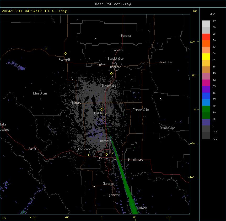Click the yellow marker near RockyMH
Image resolution: width=226 pixels, height=221 pixels.
pyautogui.click(x=66, y=54)
